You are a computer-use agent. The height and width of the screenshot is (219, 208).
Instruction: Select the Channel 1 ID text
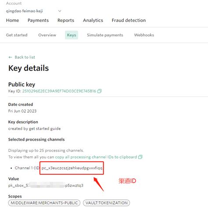point(72,168)
